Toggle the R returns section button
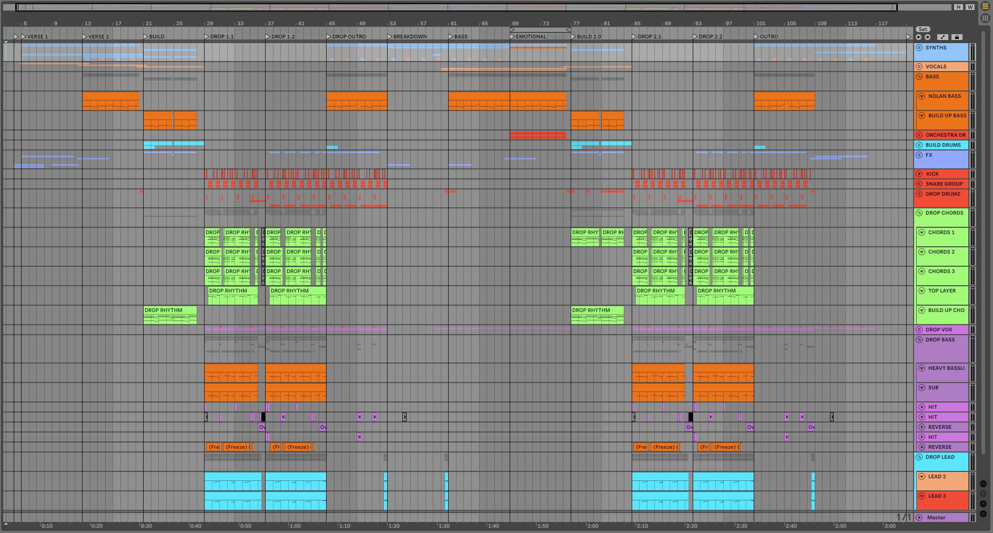 [x=983, y=494]
